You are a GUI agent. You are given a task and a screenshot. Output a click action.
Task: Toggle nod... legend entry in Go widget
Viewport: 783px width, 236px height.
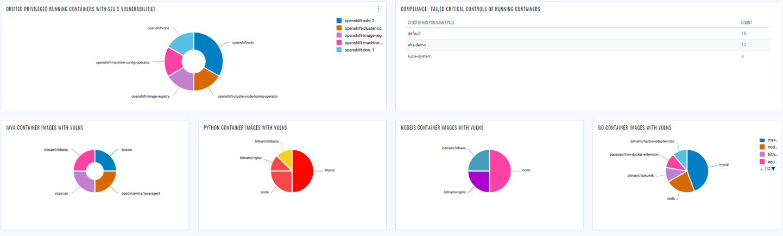[x=768, y=147]
